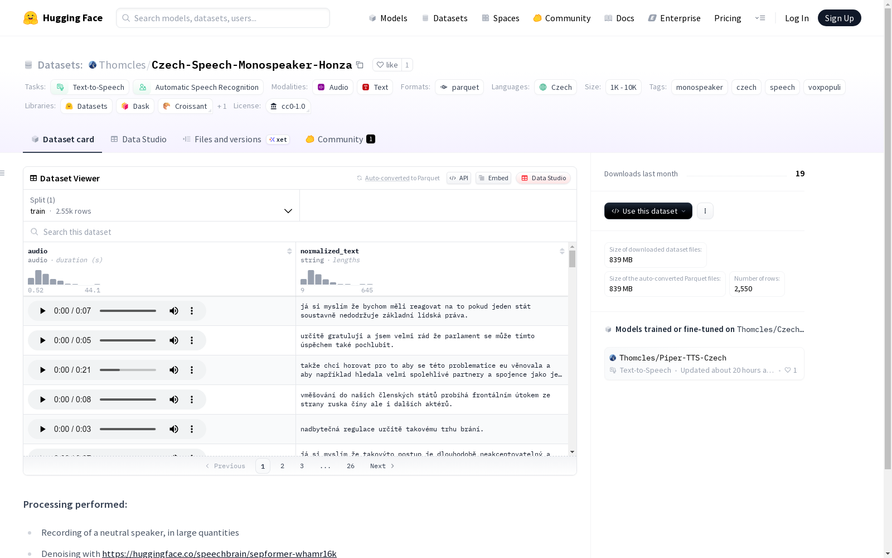Follow the Auto-converted to Parquet link
The height and width of the screenshot is (558, 892).
pos(398,178)
